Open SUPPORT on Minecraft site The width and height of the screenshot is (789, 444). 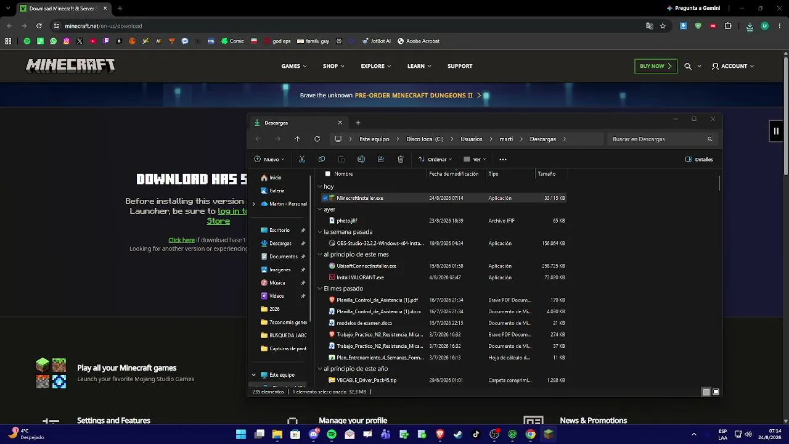point(460,66)
